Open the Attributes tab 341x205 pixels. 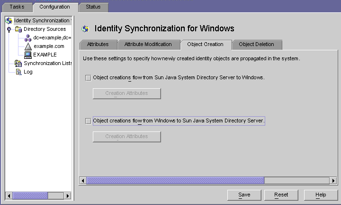[98, 45]
